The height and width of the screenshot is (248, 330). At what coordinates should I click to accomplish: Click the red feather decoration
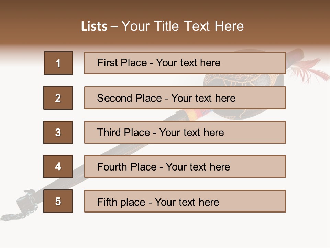pyautogui.click(x=311, y=71)
